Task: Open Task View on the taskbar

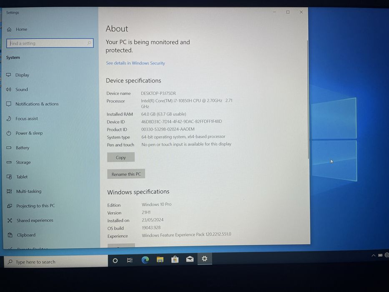Action: pos(130,260)
